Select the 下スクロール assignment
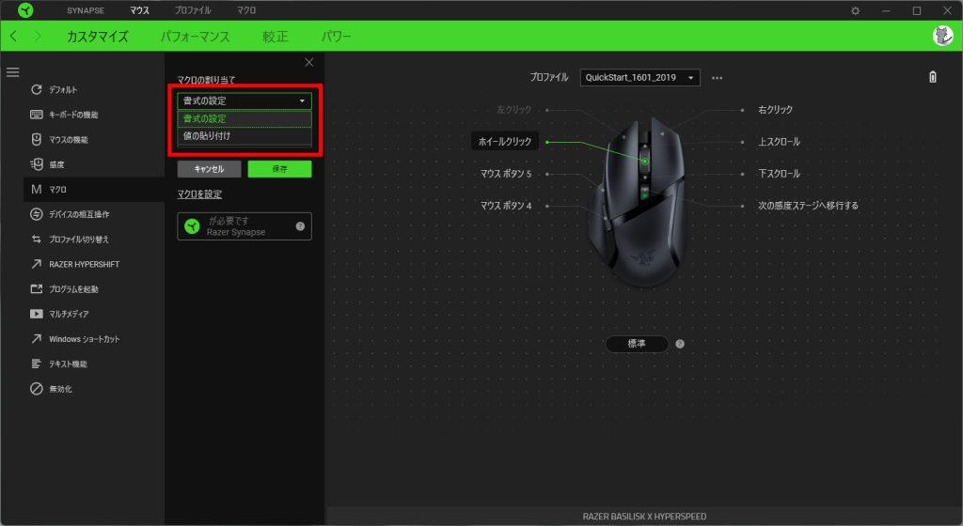This screenshot has height=526, width=963. (779, 174)
